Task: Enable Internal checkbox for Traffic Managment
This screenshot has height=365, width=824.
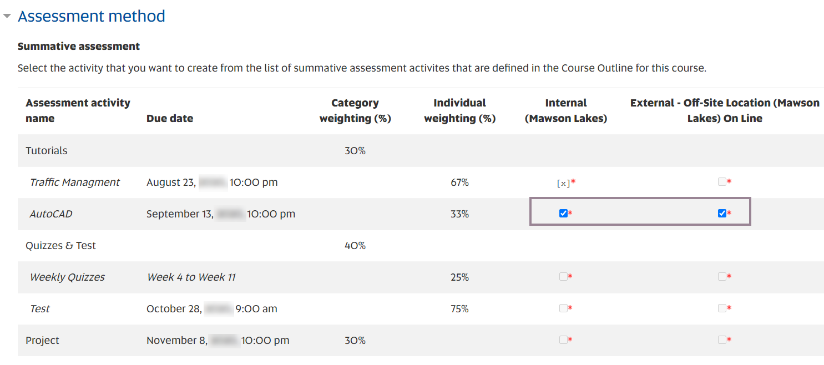Action: 563,181
